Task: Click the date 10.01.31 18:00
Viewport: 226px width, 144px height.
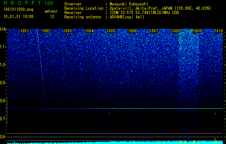Action: click(18, 17)
